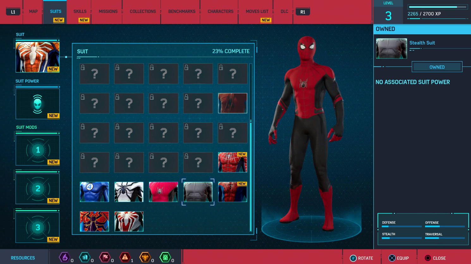Select the red warning-triangle crime token icon
Screen dimensions: 471x264
pos(125,257)
